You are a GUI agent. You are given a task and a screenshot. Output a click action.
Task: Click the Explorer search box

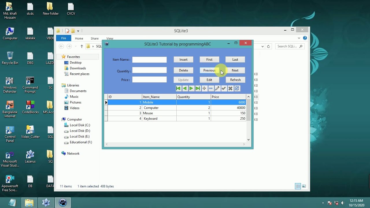[290, 46]
